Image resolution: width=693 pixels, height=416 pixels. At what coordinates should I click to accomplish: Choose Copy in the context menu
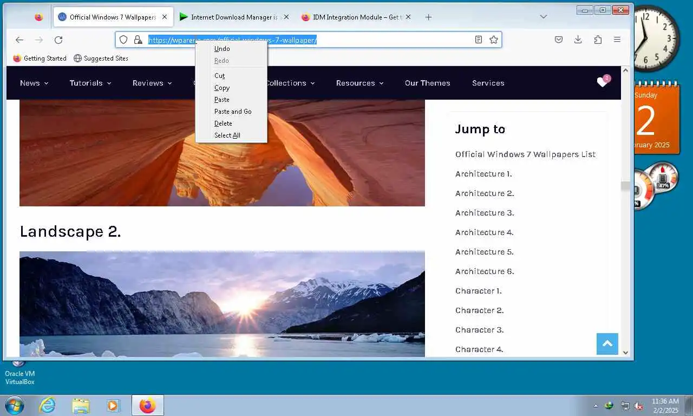point(231,88)
